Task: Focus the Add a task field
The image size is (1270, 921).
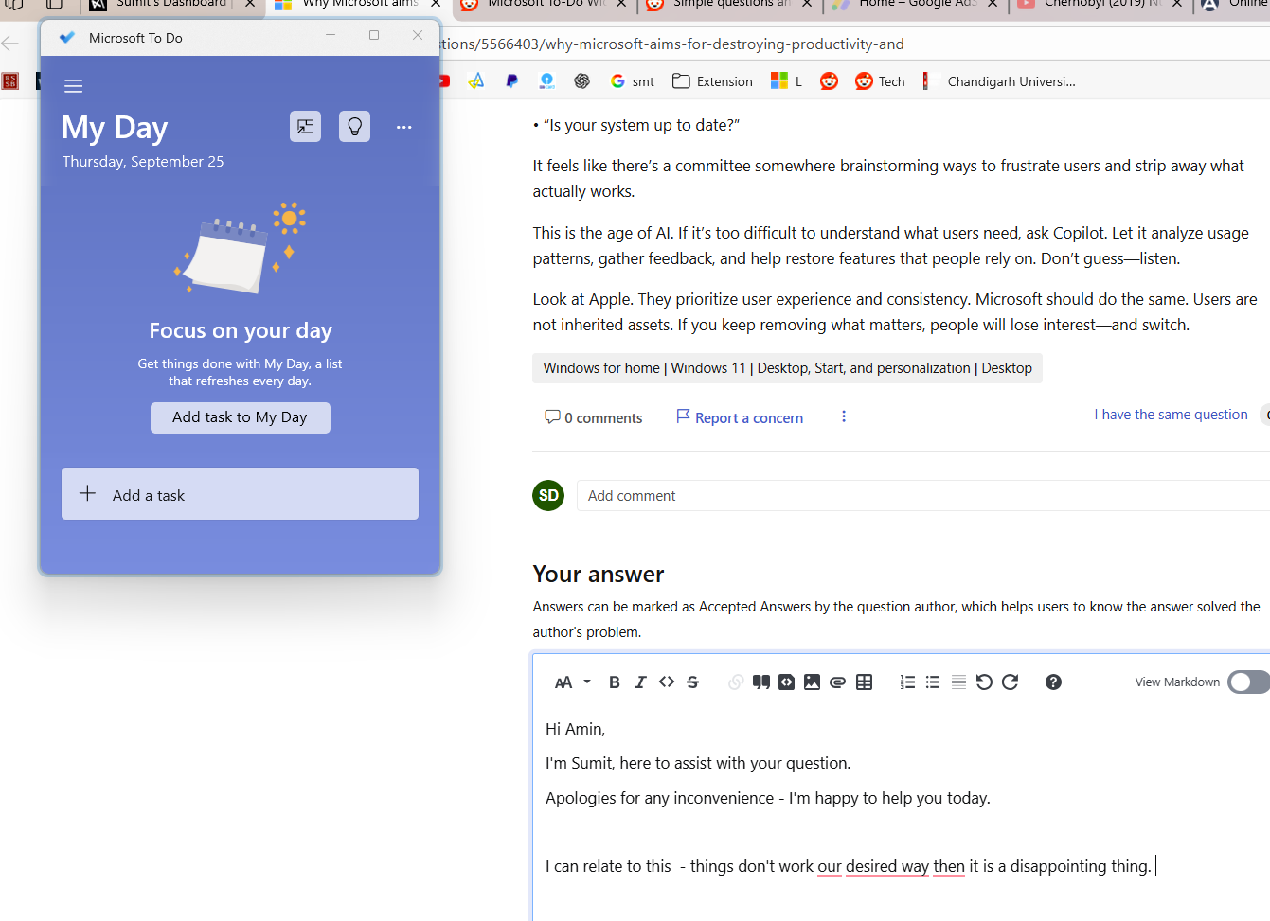Action: [x=241, y=494]
